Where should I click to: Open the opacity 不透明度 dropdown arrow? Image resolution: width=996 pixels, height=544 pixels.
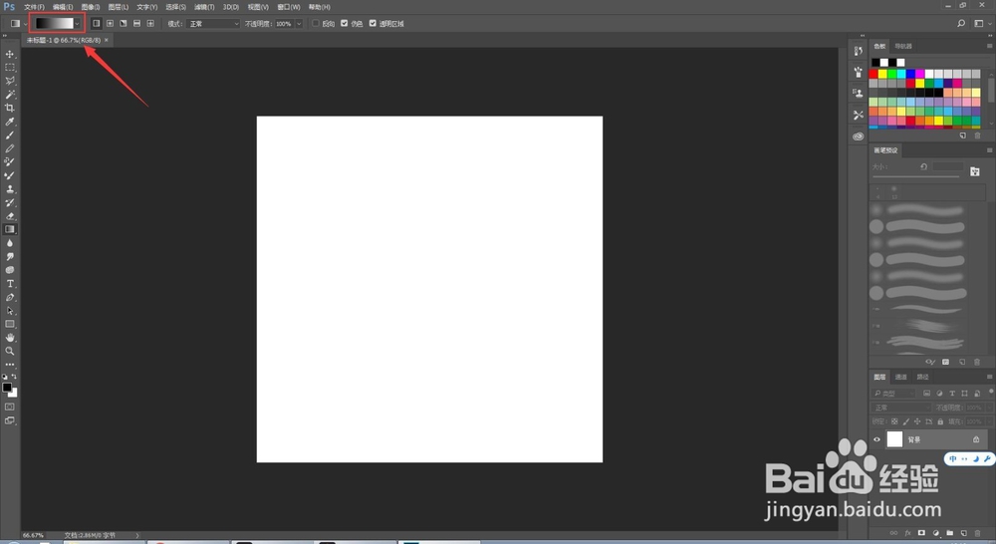coord(299,24)
